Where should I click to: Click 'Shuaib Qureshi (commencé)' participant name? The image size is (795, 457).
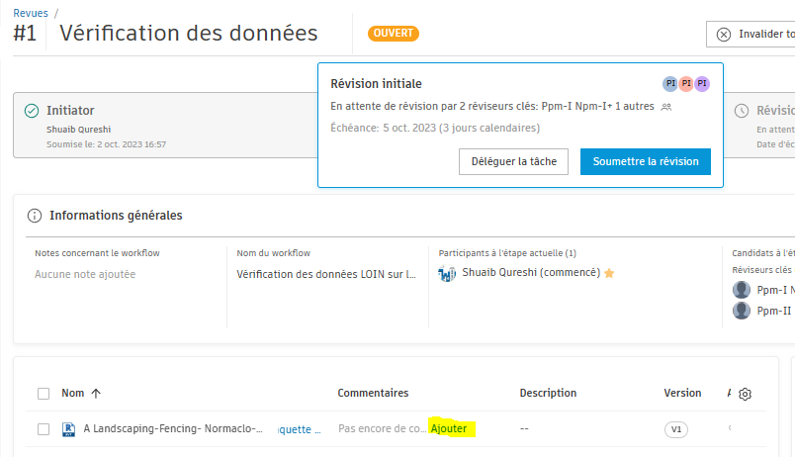tap(531, 272)
